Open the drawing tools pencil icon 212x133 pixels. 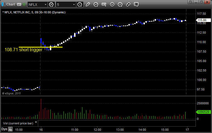[x=88, y=4]
